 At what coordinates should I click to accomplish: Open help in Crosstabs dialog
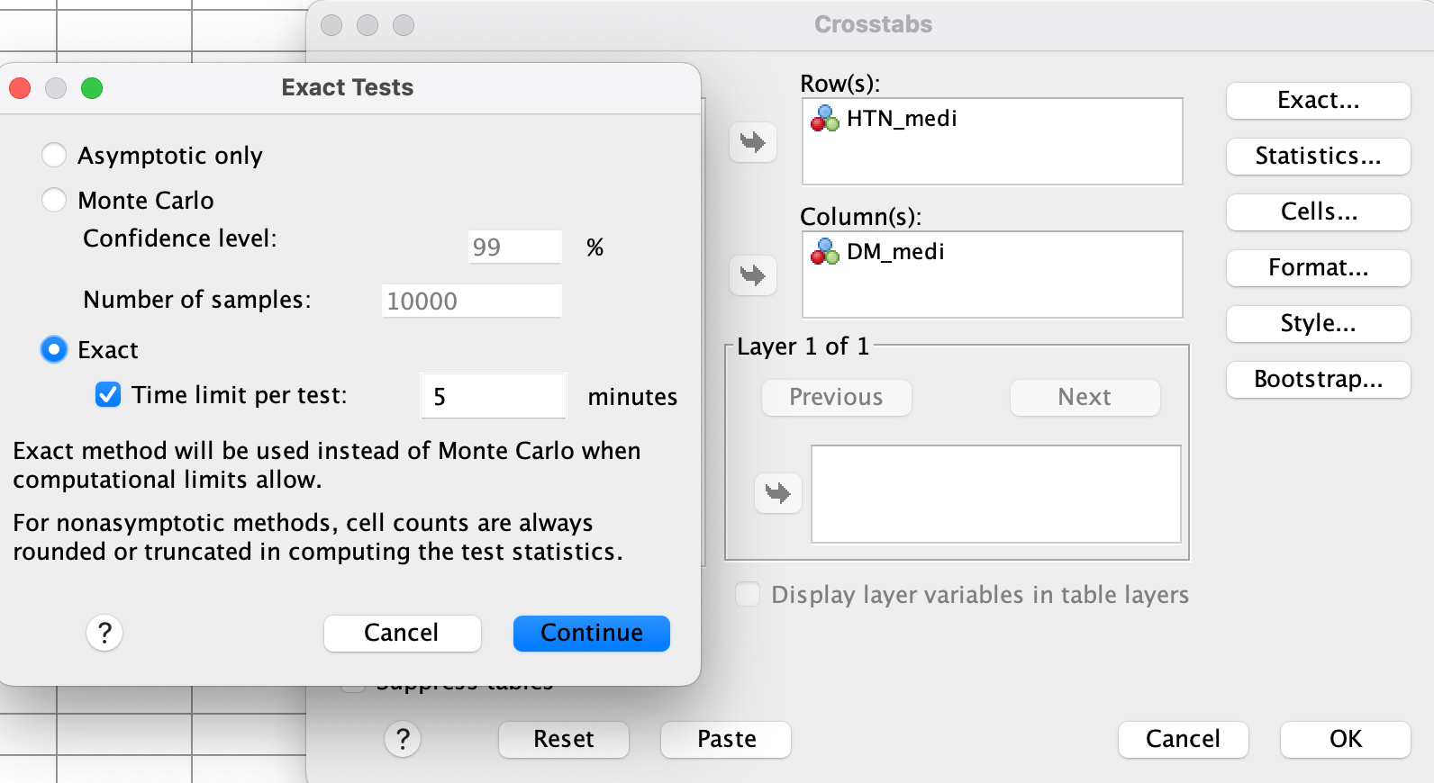pyautogui.click(x=403, y=739)
